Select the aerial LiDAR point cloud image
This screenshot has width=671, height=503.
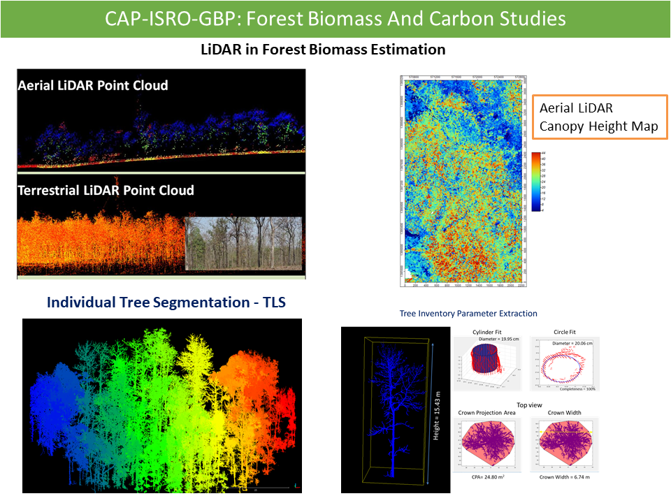click(161, 120)
